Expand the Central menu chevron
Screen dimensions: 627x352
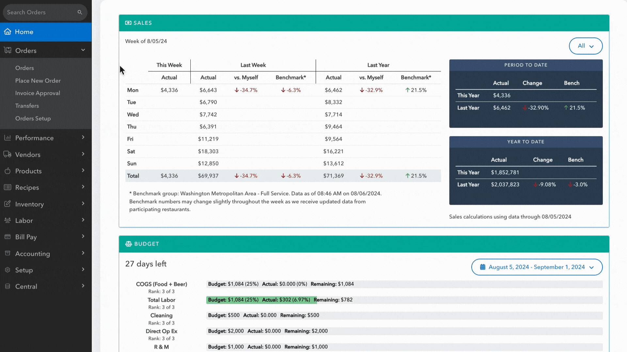tap(83, 286)
